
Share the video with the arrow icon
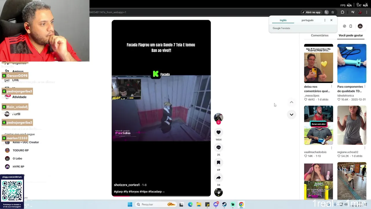click(219, 178)
